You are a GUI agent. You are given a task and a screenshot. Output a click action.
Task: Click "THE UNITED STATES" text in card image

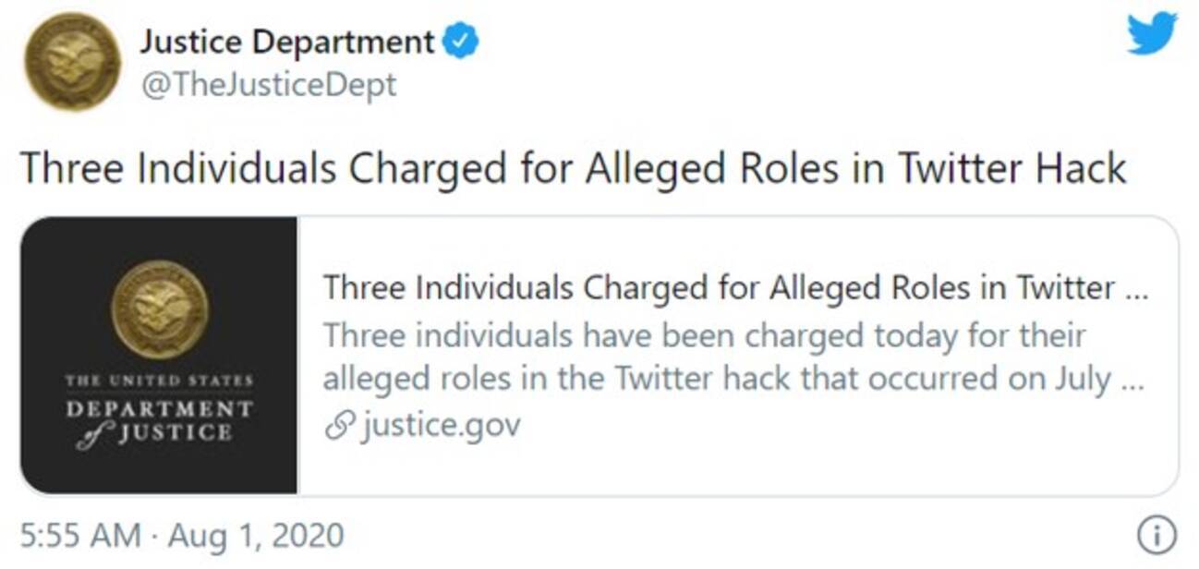pos(159,381)
